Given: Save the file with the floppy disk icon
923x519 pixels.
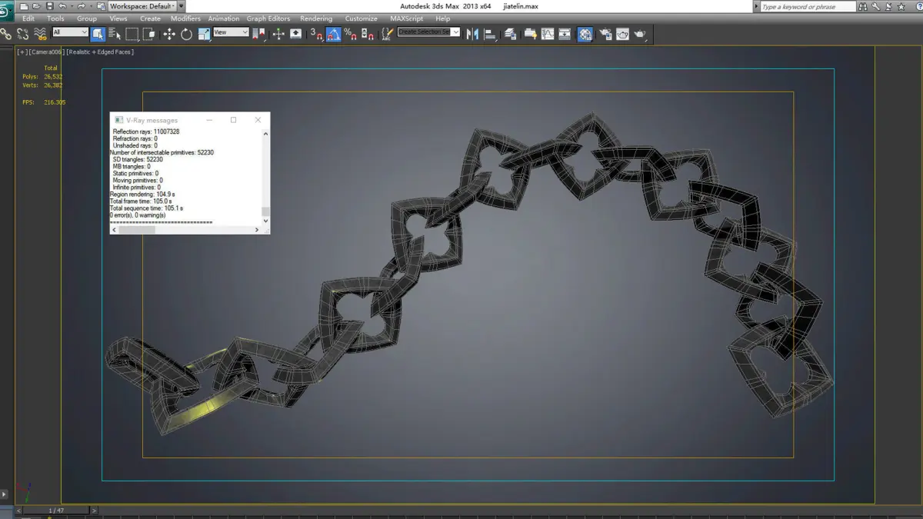Looking at the screenshot, I should 49,6.
